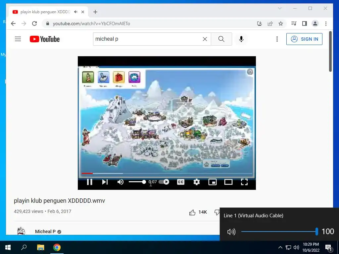
Task: Clear the YouTube search text
Action: pos(205,39)
